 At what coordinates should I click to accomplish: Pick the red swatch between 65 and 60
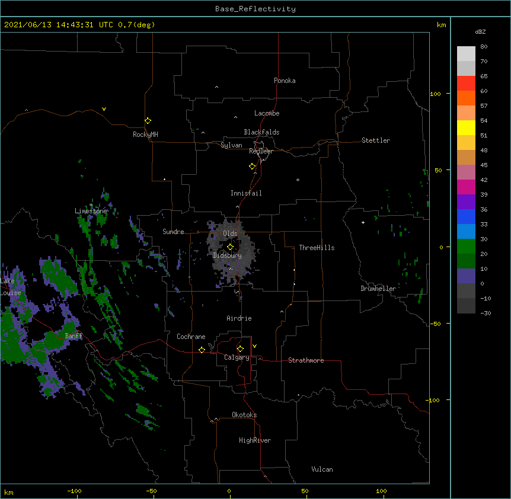[x=466, y=84]
